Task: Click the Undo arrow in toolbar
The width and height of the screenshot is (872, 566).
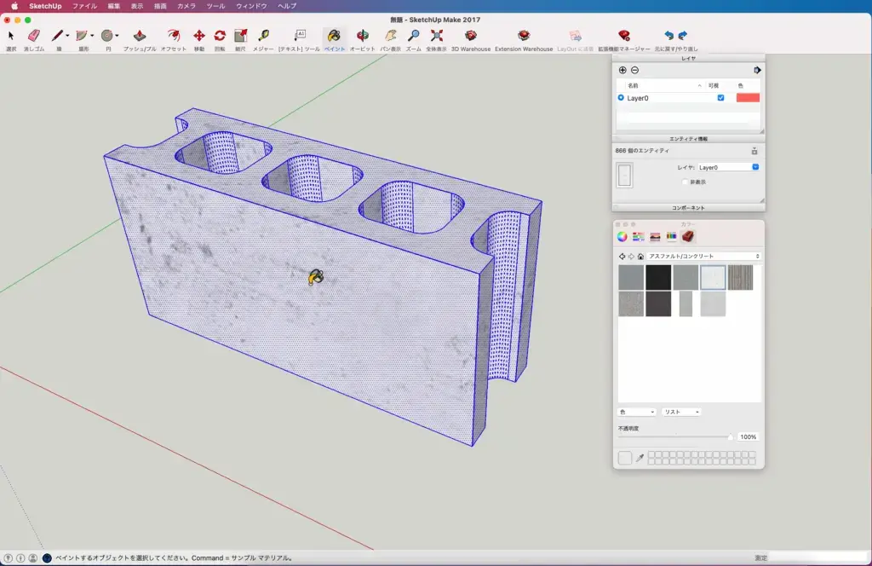Action: click(x=669, y=36)
